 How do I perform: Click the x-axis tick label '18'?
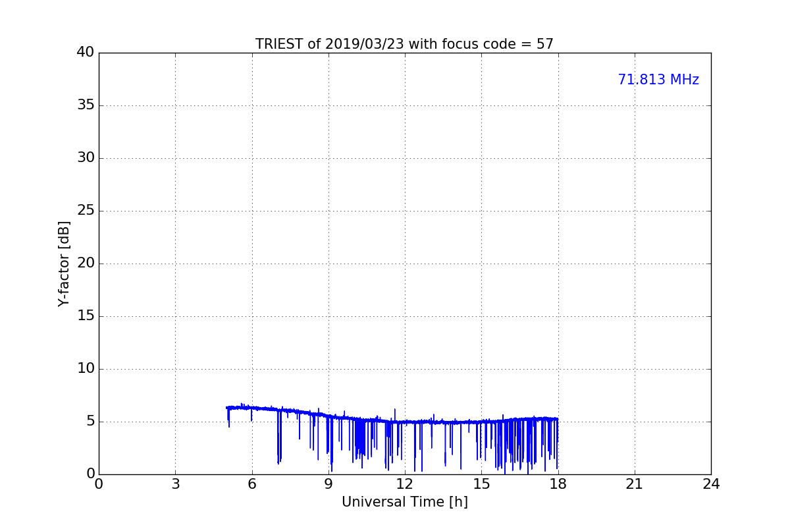(x=558, y=484)
